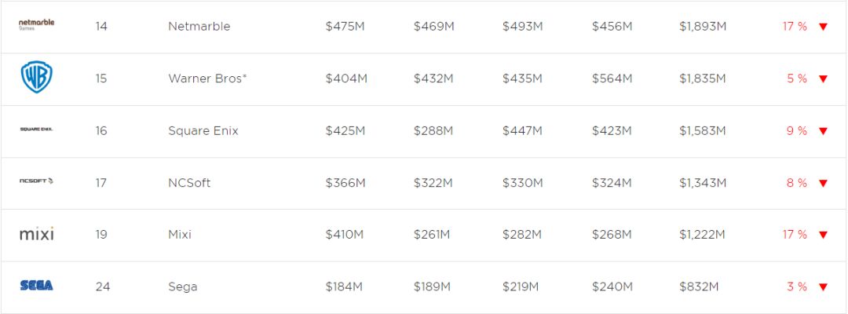Click the NCSoft logo
This screenshot has width=848, height=314.
[36, 182]
